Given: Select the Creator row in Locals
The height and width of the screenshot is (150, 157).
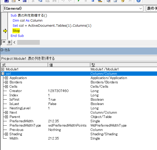Looking at the screenshot, I should point(79,91).
